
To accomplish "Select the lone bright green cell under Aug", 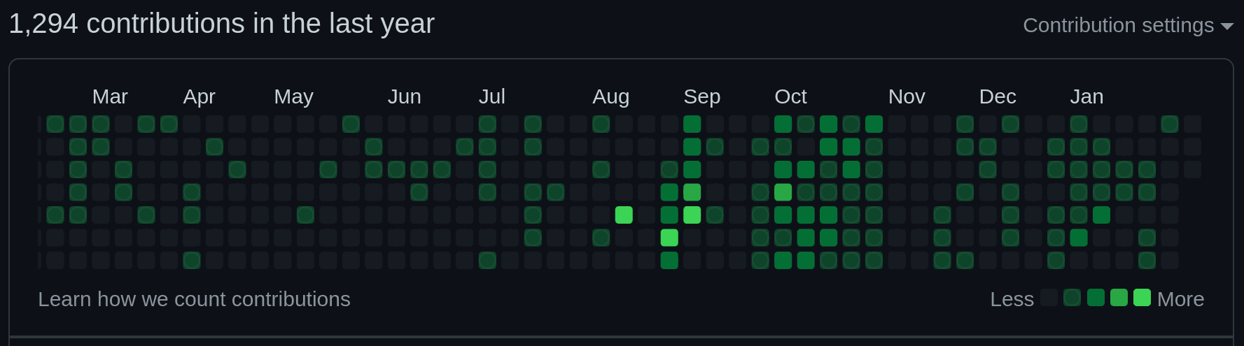I will [x=624, y=215].
